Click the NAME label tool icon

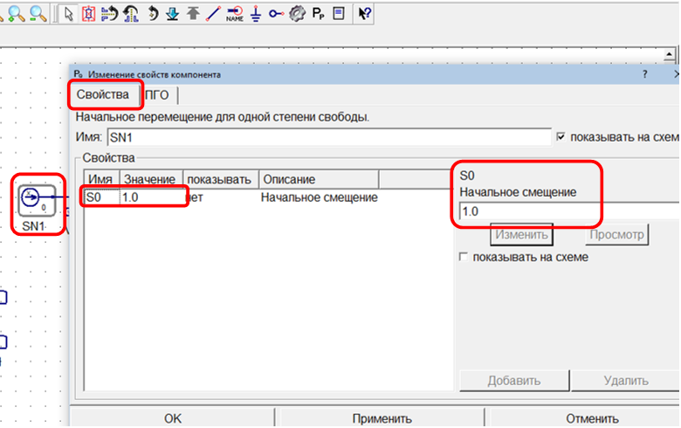234,13
